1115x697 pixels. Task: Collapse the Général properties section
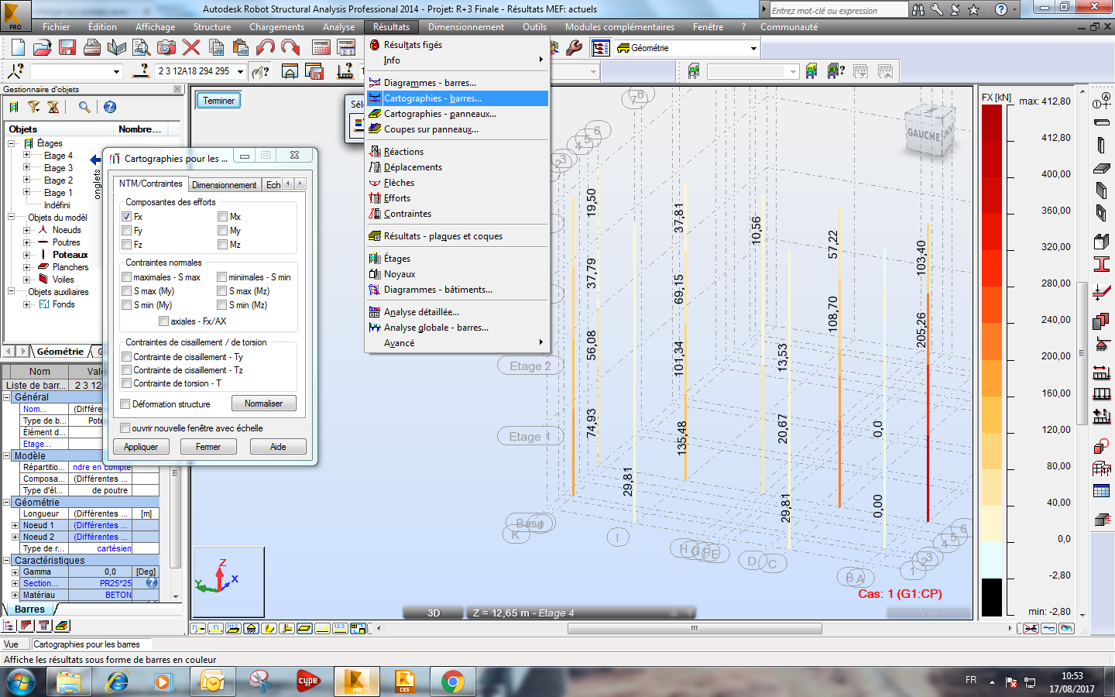pos(7,397)
